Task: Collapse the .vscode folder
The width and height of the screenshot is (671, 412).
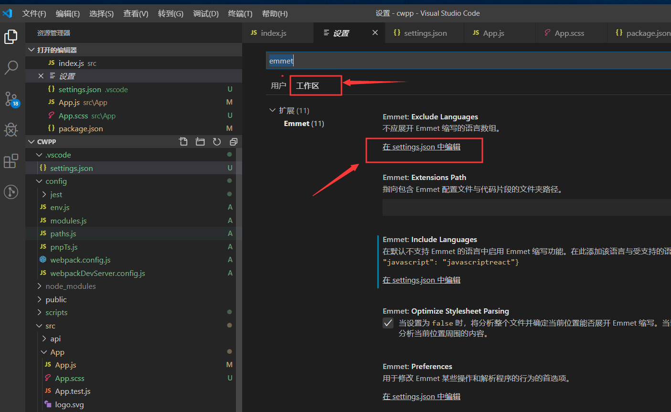Action: 39,155
